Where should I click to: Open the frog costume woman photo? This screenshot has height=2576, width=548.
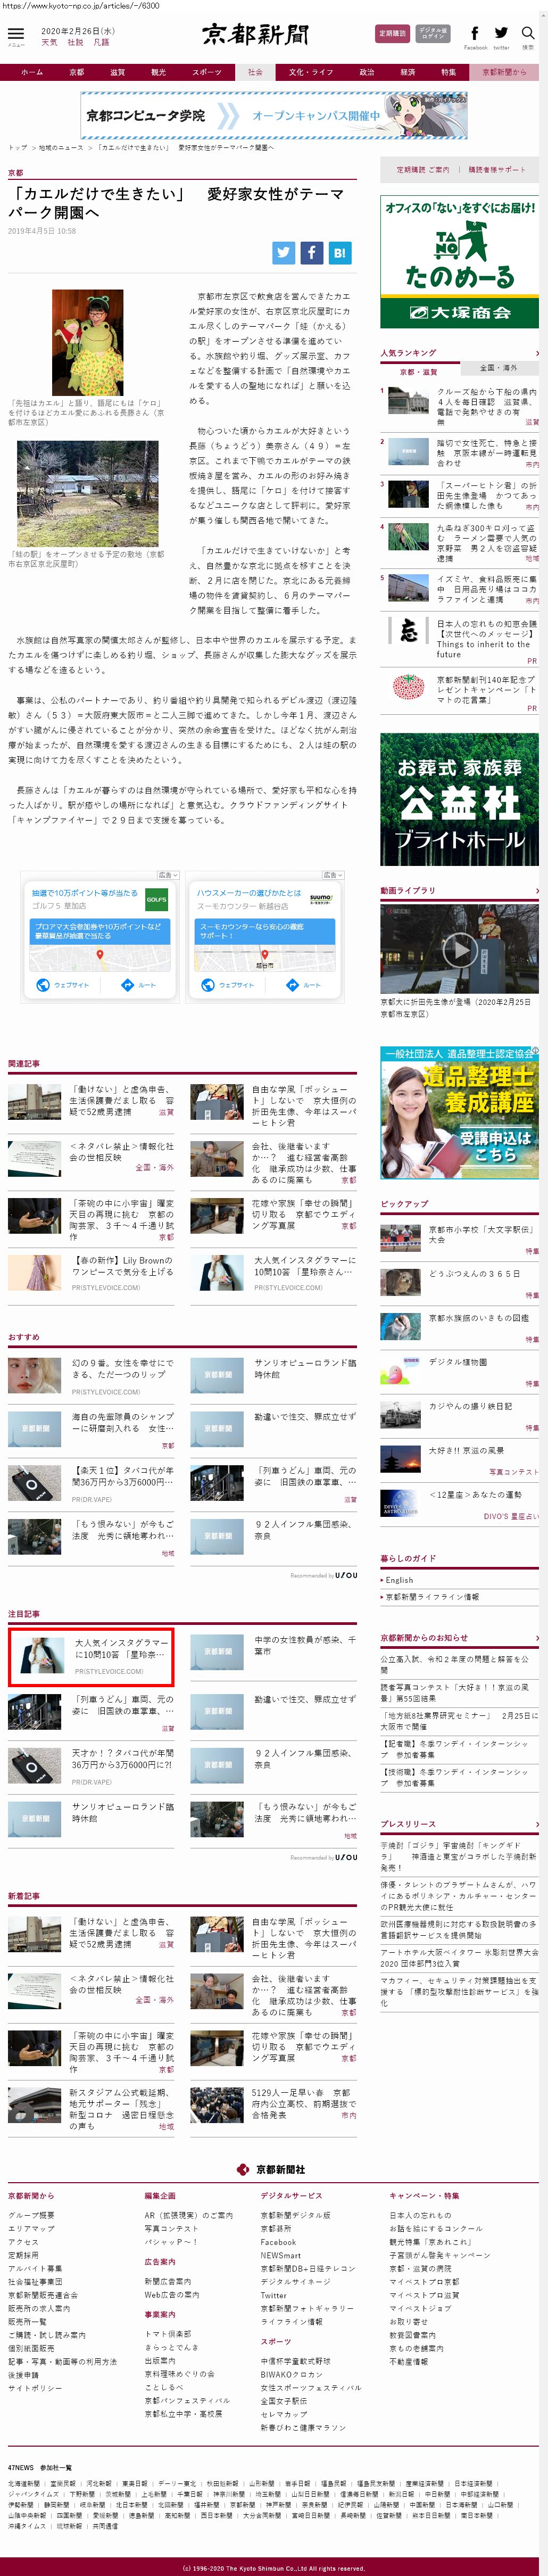88,342
